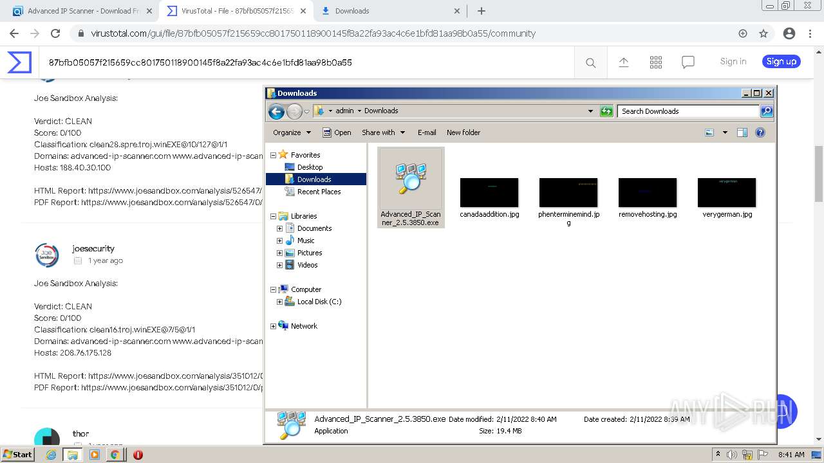Open the joesecurity commenter profile link
The image size is (824, 463).
coord(93,248)
